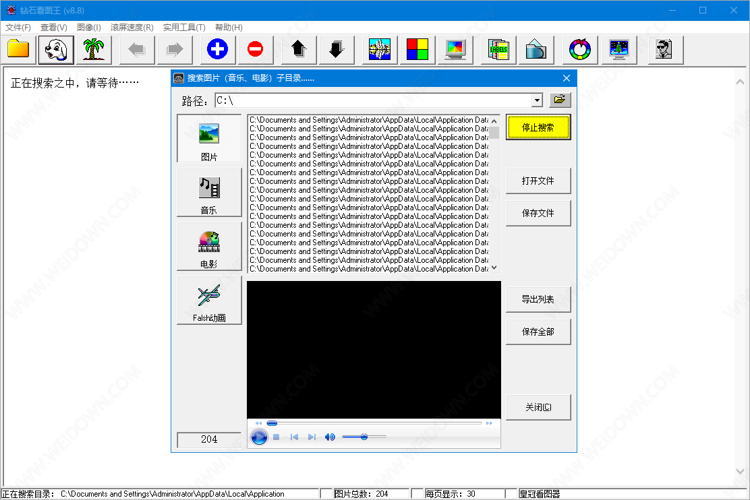
Task: Click result list scrollbar up arrow
Action: click(494, 121)
